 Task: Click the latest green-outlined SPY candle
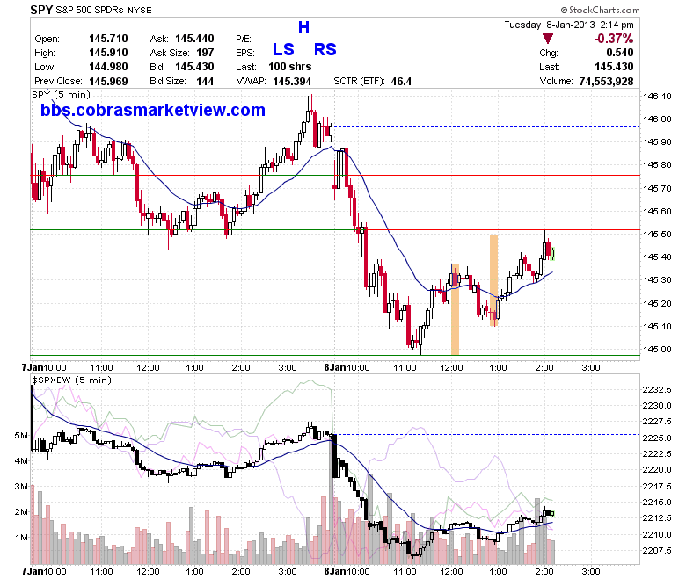(x=553, y=253)
